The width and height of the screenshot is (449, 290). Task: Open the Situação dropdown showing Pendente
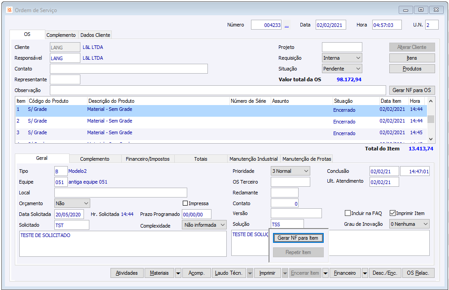click(342, 69)
